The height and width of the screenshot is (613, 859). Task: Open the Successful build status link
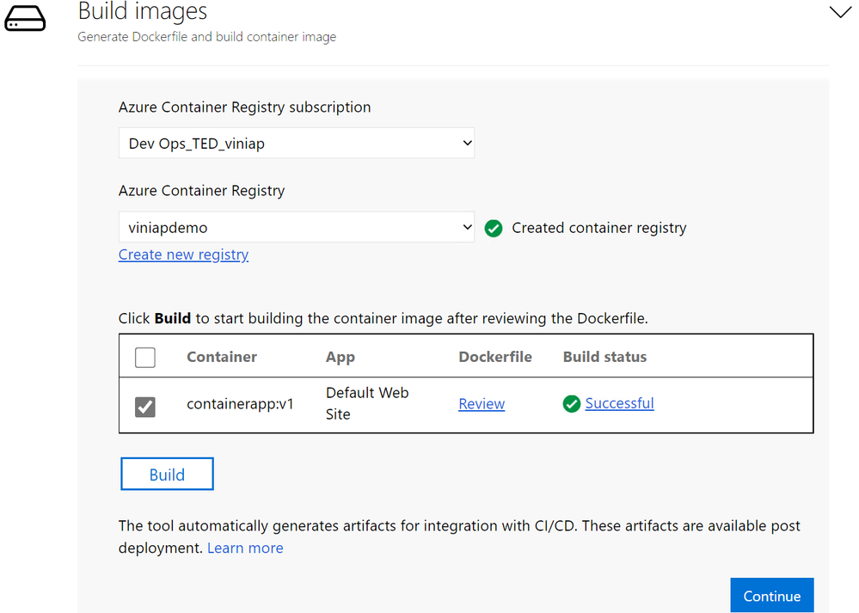pos(619,403)
